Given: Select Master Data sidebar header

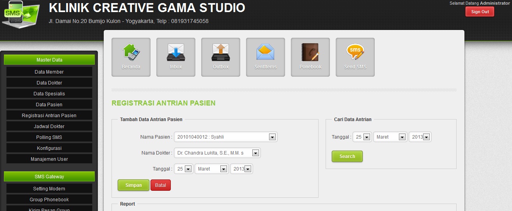Looking at the screenshot, I should tap(49, 60).
